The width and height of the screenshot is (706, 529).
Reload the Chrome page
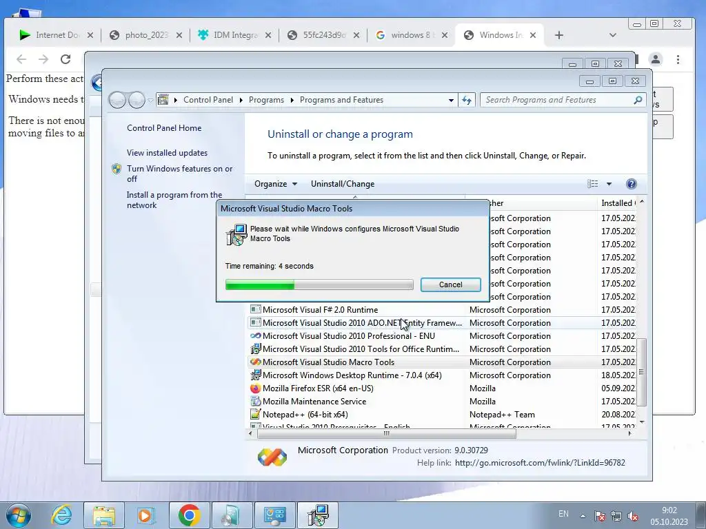[65, 59]
